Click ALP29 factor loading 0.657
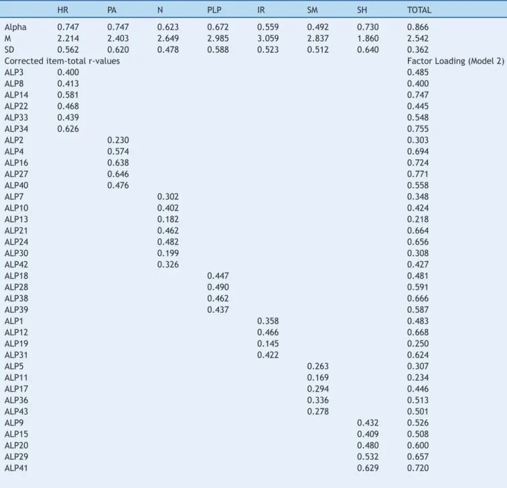Viewport: 507px width, 488px height. (x=418, y=457)
